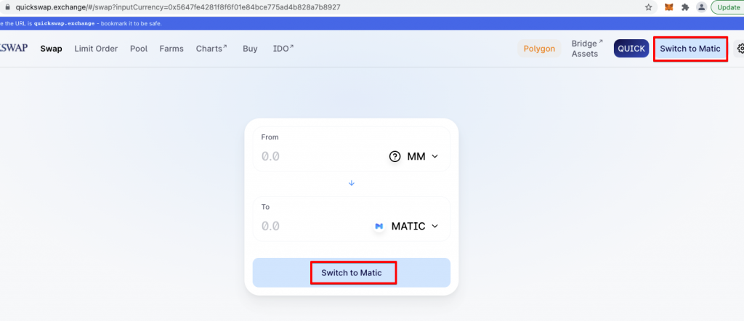Viewport: 744px width, 321px height.
Task: Open QuickSwap settings gear
Action: (740, 49)
